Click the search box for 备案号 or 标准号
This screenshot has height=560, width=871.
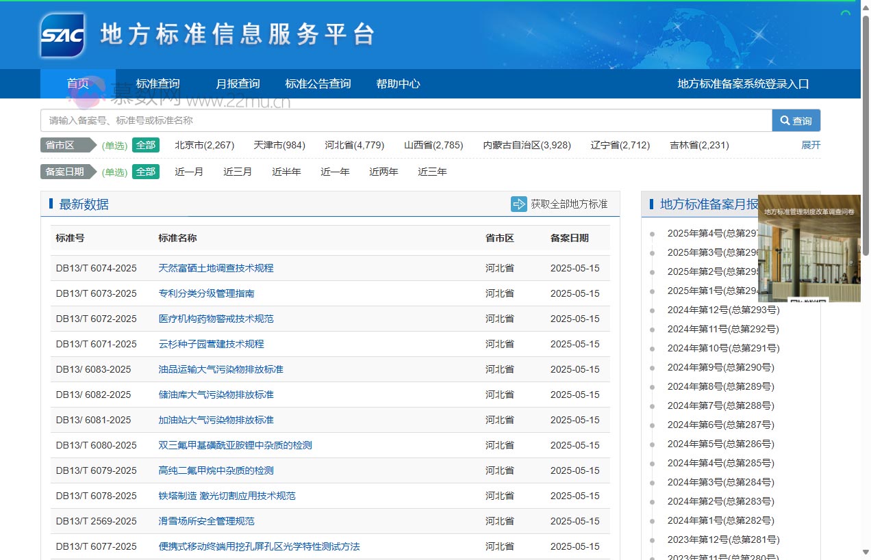(405, 120)
